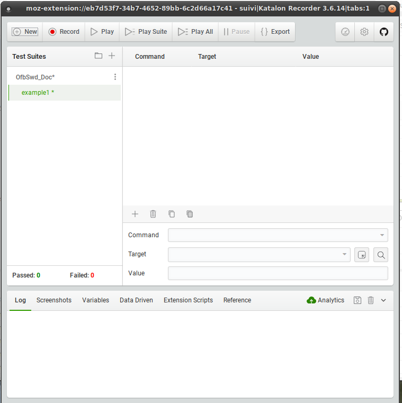This screenshot has height=403, width=402.
Task: Copy selected command icon
Action: coord(172,214)
